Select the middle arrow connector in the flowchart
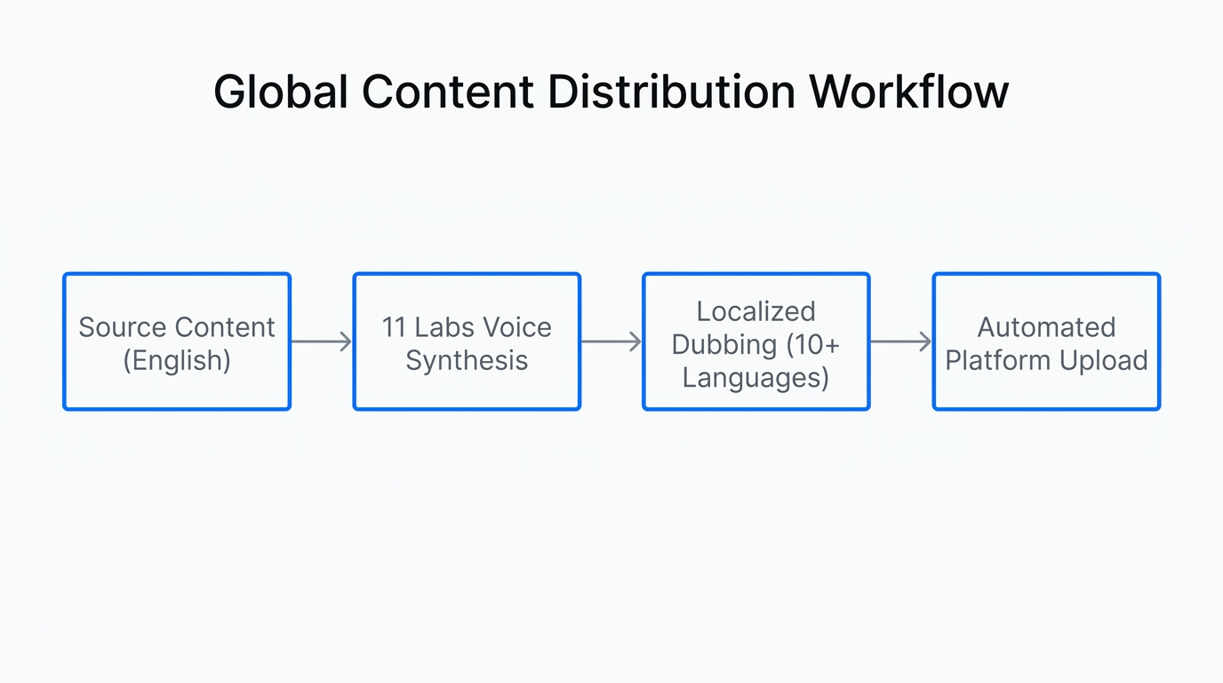This screenshot has height=683, width=1223. 611,341
